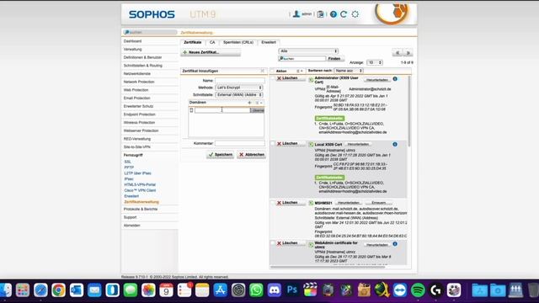Screen dimensions: 539x303
Task: Click the reload icon in Sophos header
Action: pos(344,14)
